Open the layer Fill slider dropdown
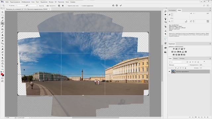212x119 pixels. point(204,68)
